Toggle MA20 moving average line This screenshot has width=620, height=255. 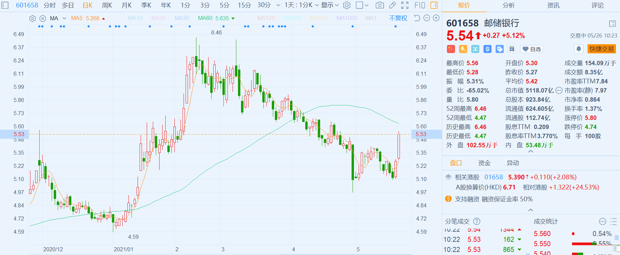(159, 18)
